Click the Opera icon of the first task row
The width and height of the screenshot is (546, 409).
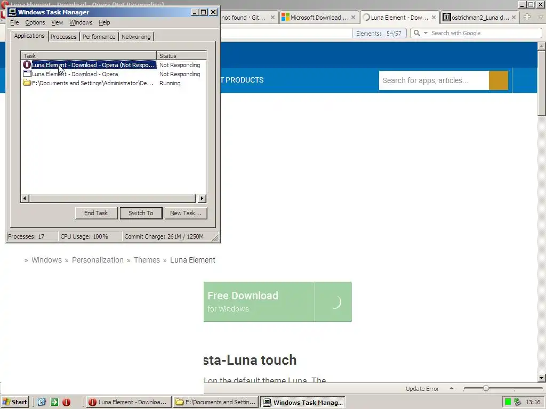[27, 64]
